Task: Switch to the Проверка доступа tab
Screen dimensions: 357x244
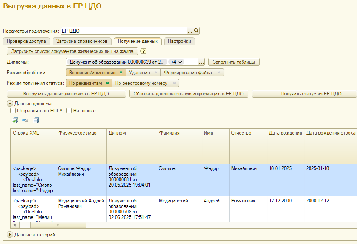Action: [26, 41]
